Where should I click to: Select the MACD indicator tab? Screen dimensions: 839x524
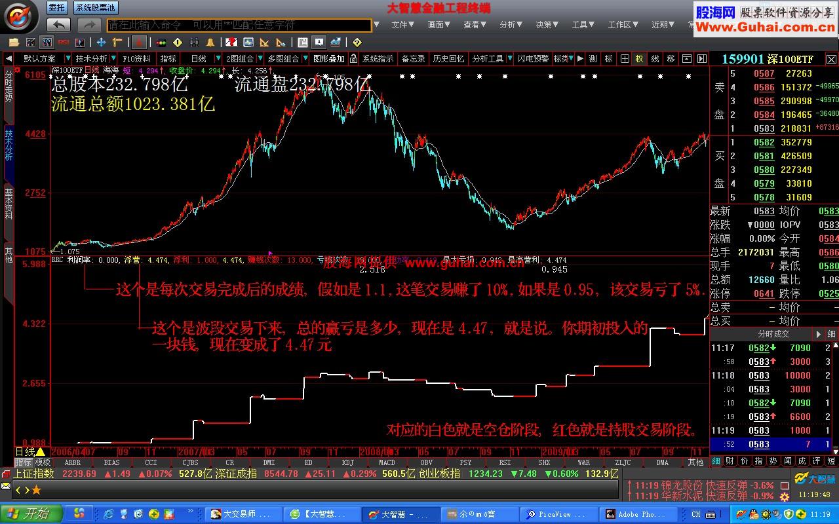387,462
